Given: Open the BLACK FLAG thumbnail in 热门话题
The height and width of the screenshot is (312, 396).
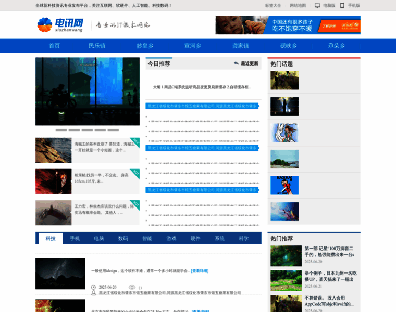Looking at the screenshot, I should point(284,185).
